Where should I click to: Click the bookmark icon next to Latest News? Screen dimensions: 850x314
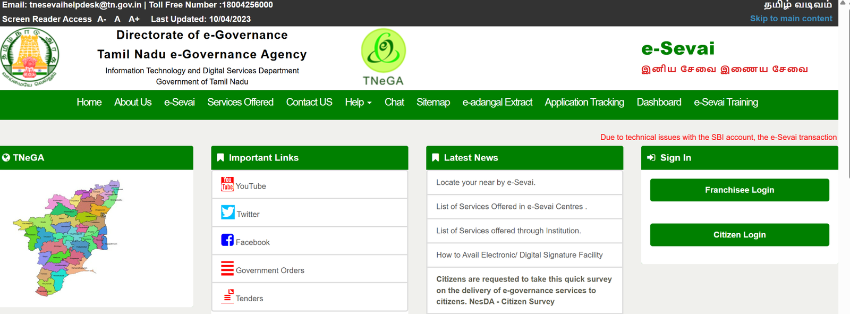click(436, 158)
